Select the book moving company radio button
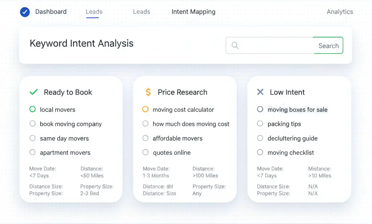 coord(32,124)
